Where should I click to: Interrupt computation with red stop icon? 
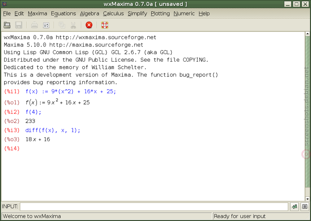(x=89, y=25)
